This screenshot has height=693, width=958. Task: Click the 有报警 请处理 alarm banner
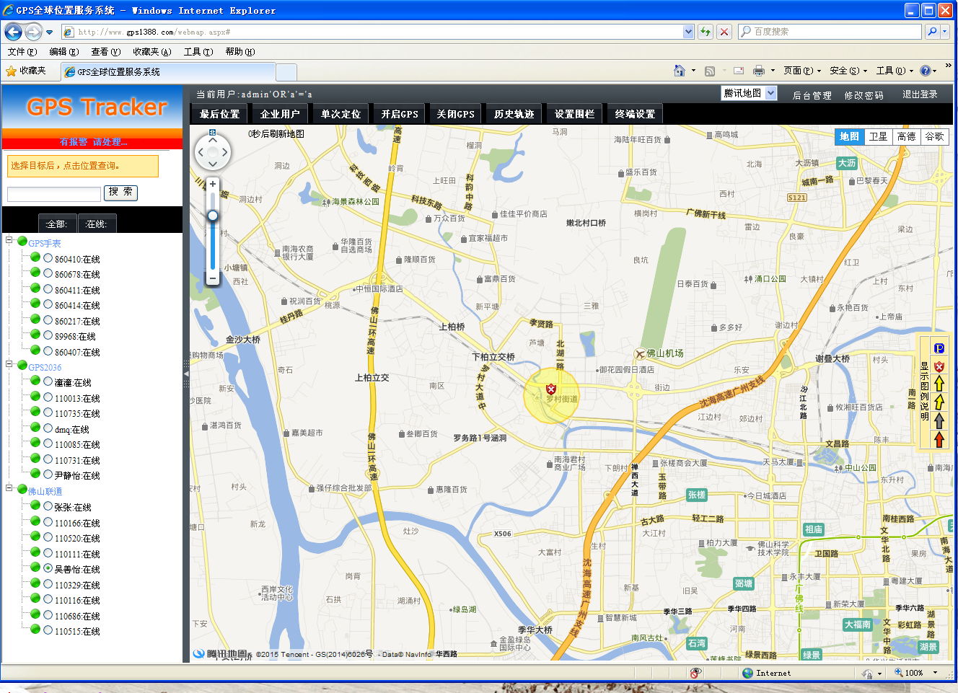click(92, 142)
